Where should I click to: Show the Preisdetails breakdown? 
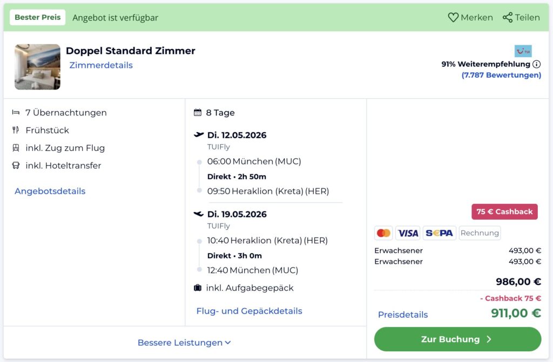pos(403,315)
